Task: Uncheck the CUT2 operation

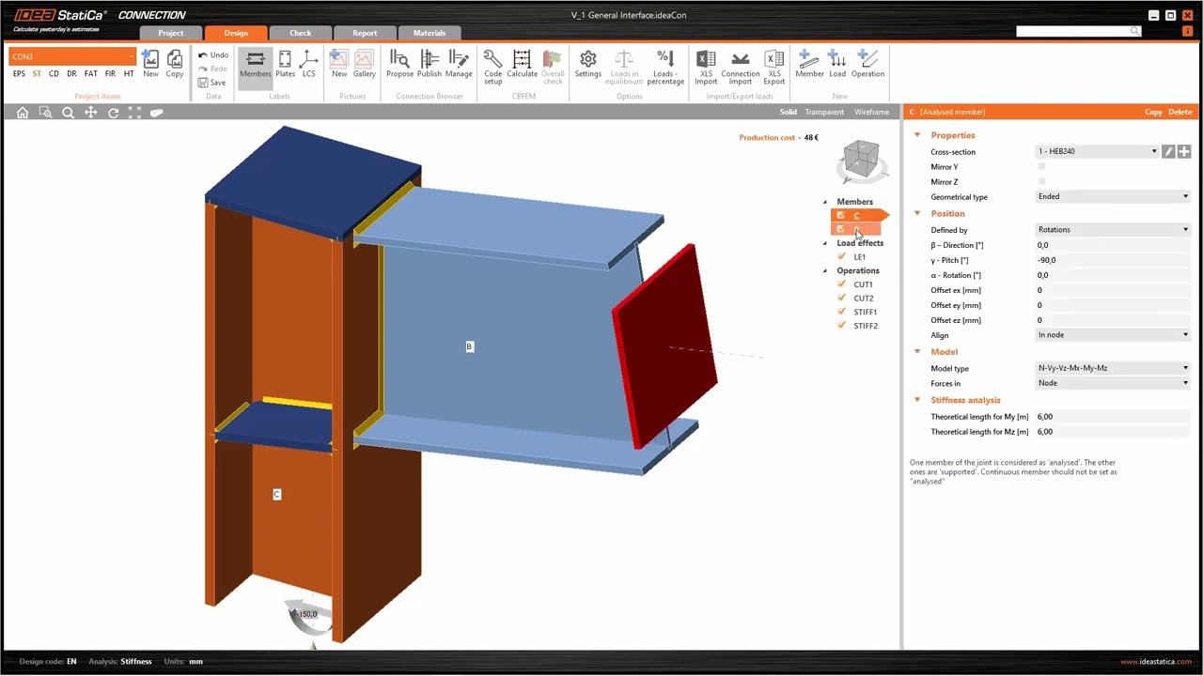Action: pos(841,298)
